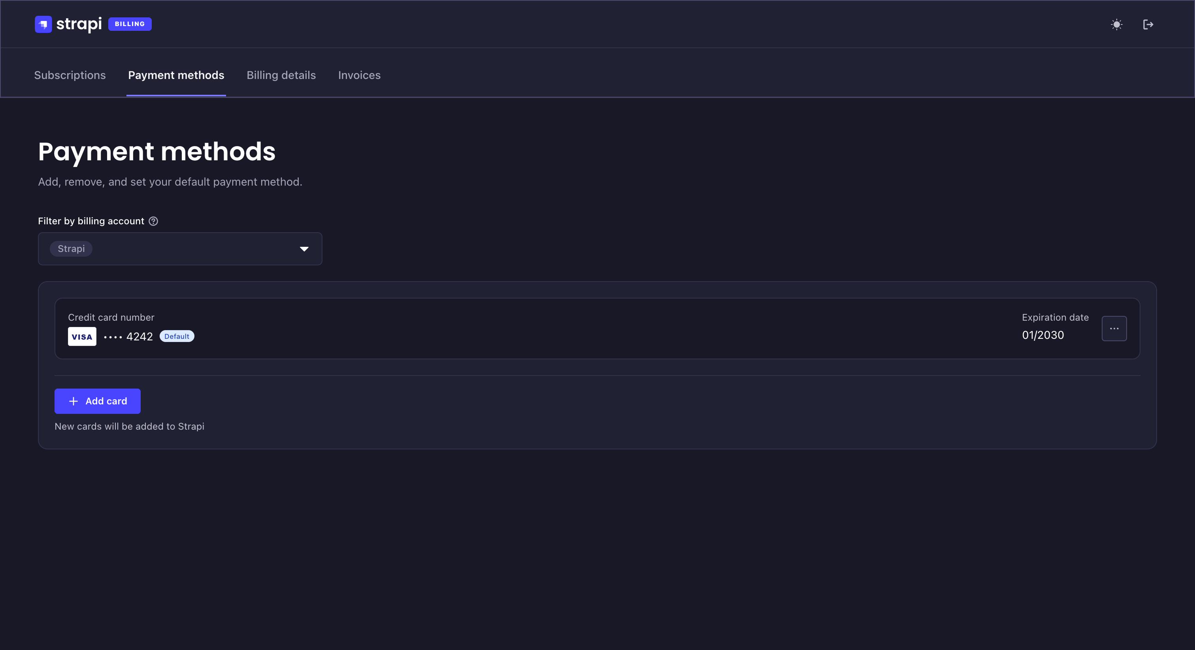1195x650 pixels.
Task: Go to the Invoices tab
Action: click(360, 75)
